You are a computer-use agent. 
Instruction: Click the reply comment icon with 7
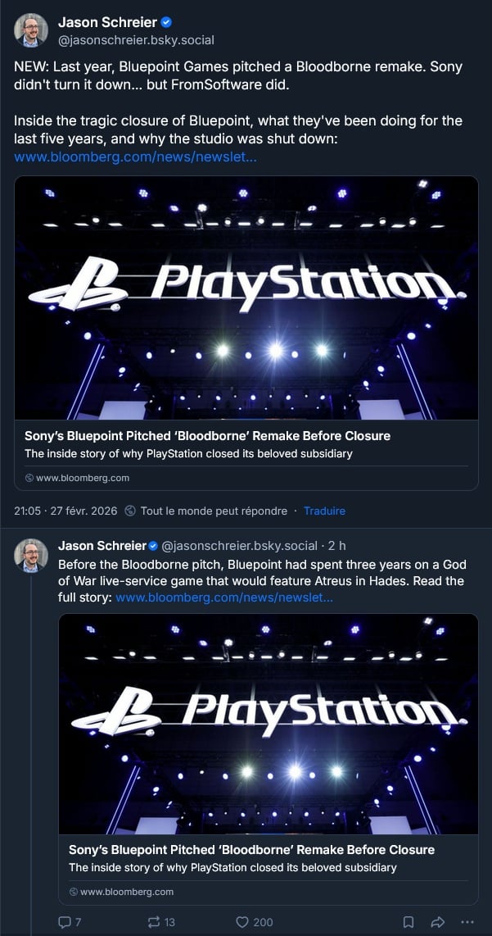(65, 922)
